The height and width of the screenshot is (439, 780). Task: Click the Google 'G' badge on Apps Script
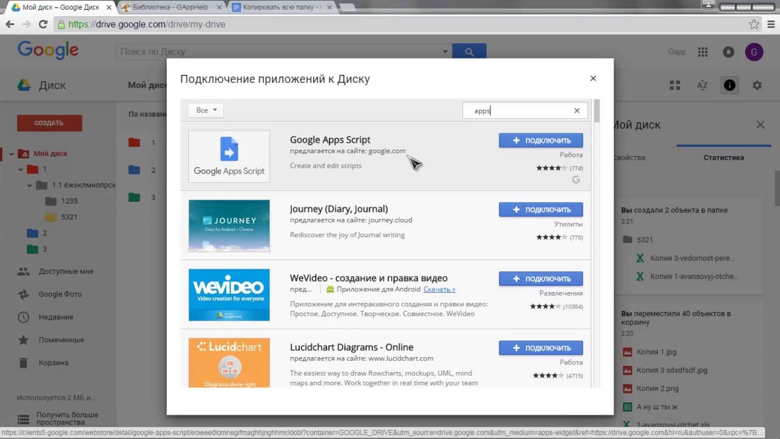pos(576,180)
